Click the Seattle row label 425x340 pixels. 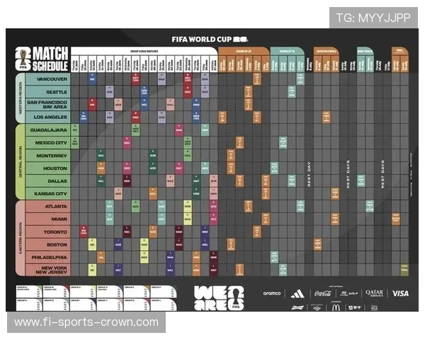point(48,92)
